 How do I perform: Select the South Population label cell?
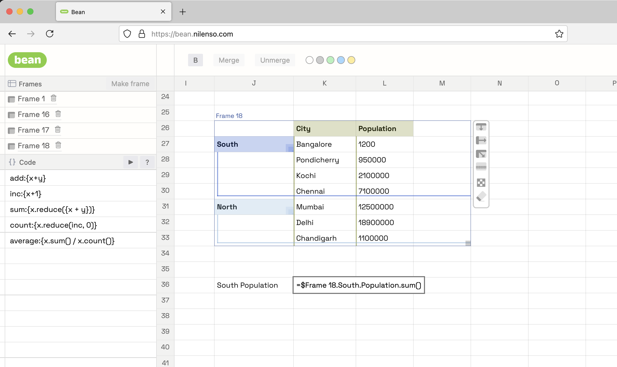point(254,285)
